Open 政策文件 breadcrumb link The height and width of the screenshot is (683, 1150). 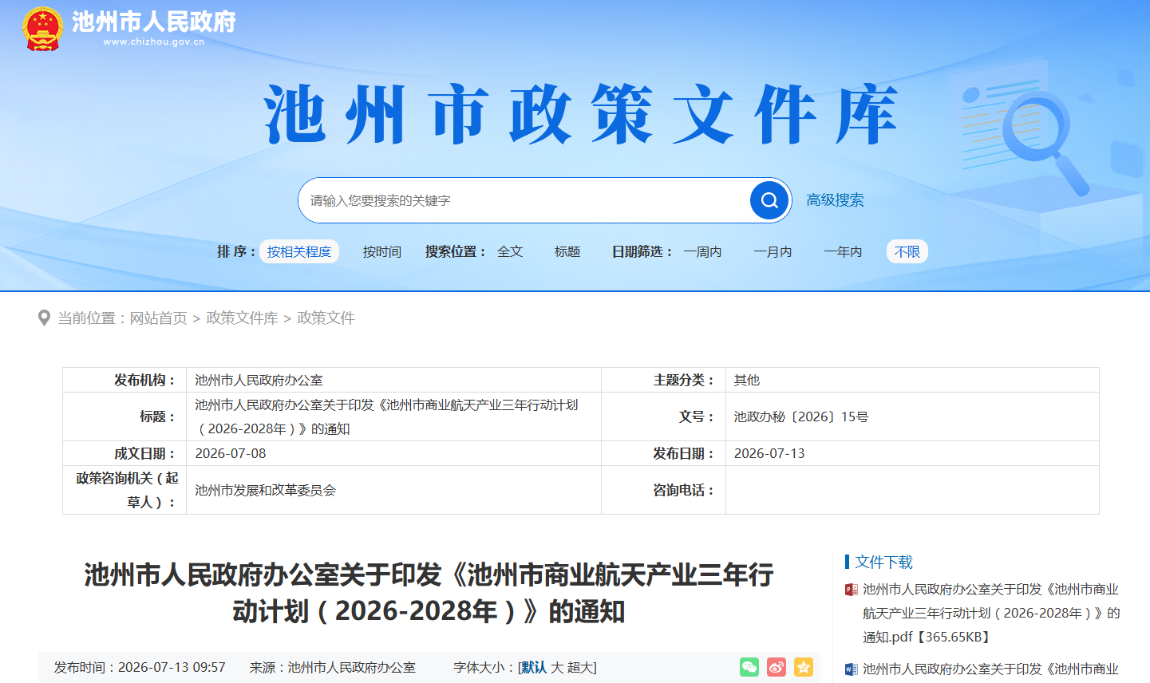326,318
